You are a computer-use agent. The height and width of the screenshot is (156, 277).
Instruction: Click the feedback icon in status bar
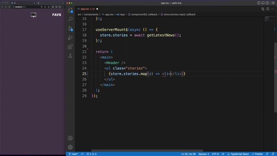267,154
